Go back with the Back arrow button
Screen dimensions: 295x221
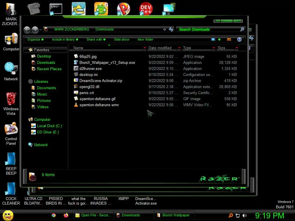(x=27, y=30)
